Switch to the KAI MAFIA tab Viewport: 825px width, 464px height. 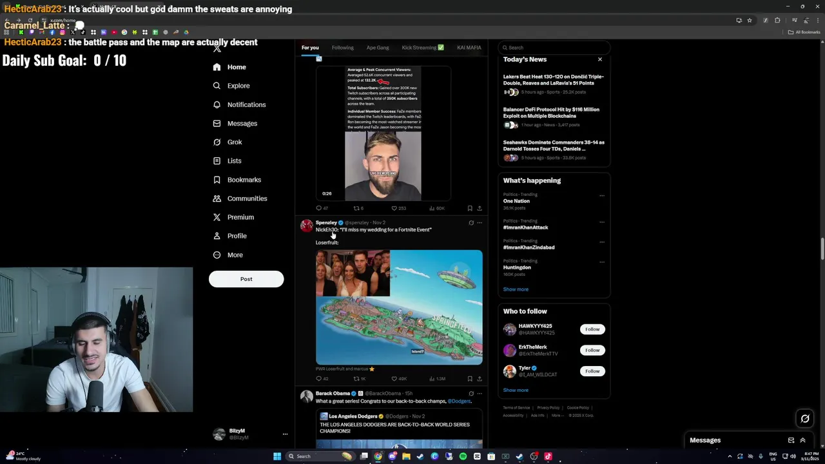(469, 48)
